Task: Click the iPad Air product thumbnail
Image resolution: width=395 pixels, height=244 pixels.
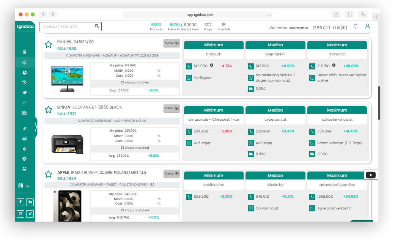Action: 67,206
